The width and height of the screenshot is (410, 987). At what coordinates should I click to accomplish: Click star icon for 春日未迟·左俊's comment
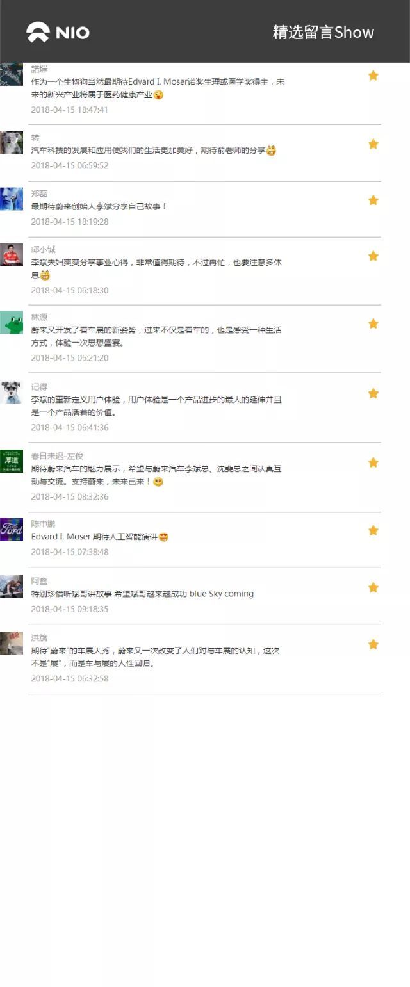[x=373, y=462]
